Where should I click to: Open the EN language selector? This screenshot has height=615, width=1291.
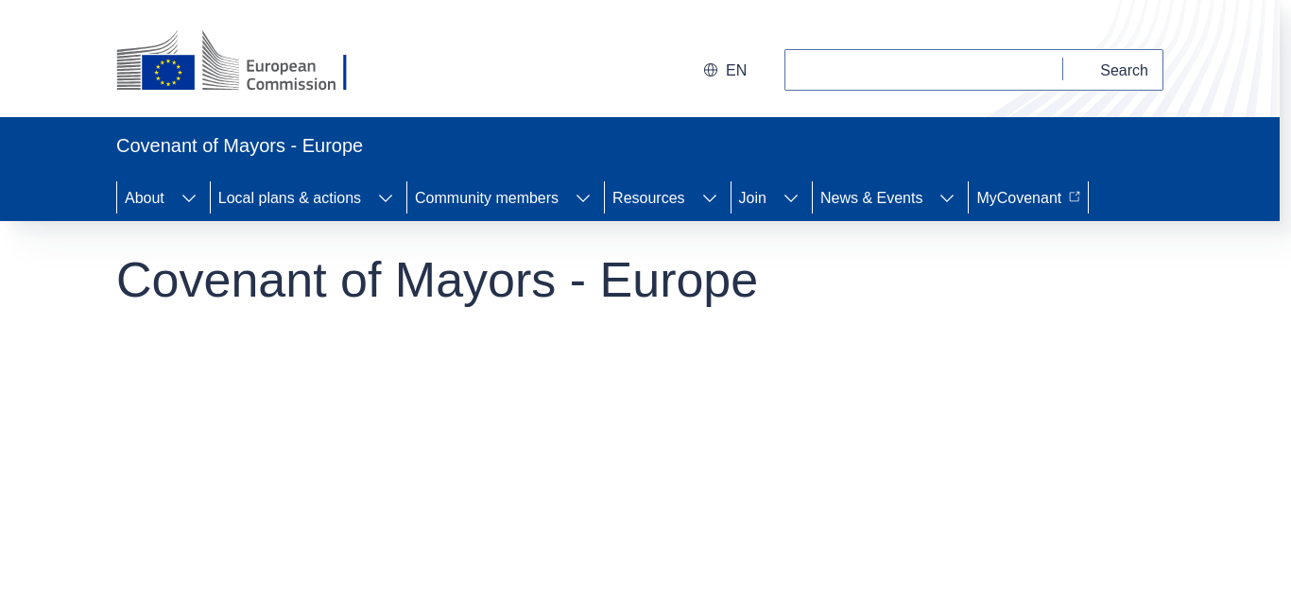[x=726, y=70]
